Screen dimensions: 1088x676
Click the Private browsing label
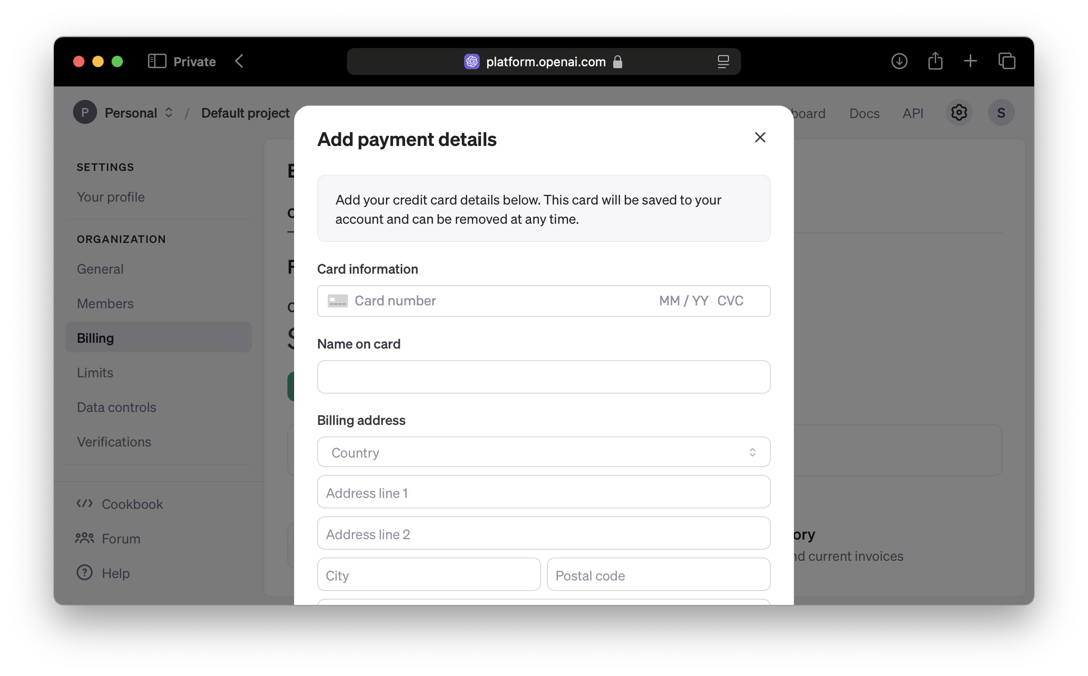pyautogui.click(x=195, y=61)
